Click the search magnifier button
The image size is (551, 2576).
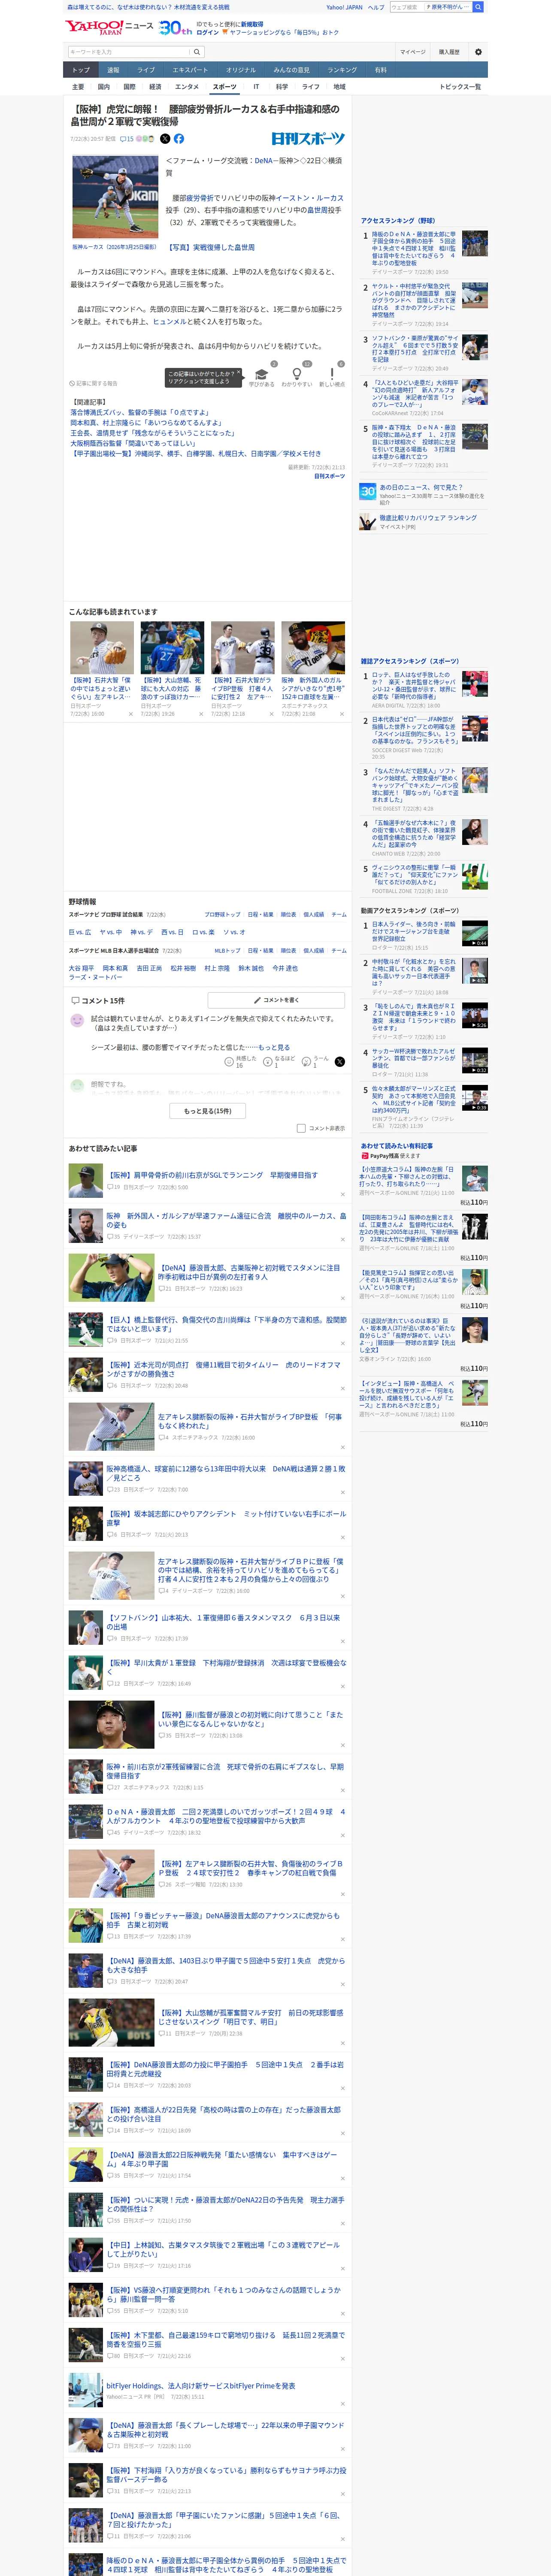[196, 52]
